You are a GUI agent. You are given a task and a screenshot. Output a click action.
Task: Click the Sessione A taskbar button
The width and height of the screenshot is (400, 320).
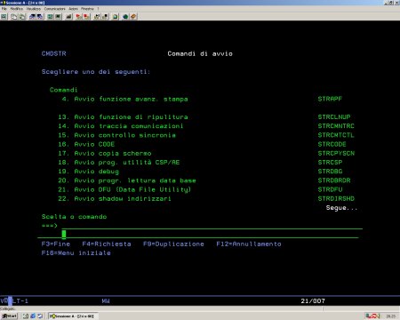point(73,316)
